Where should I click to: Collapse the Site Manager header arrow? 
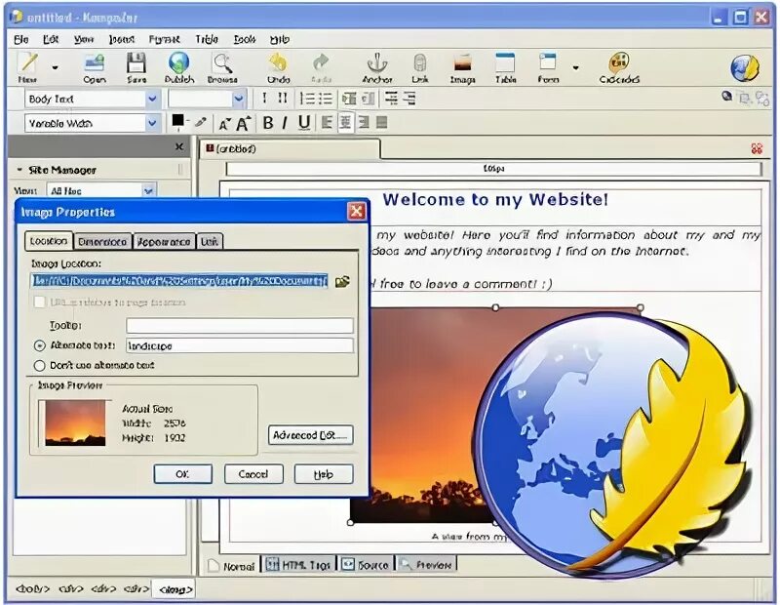click(19, 170)
